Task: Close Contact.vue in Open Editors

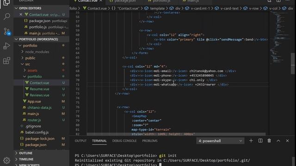Action: [x=21, y=14]
